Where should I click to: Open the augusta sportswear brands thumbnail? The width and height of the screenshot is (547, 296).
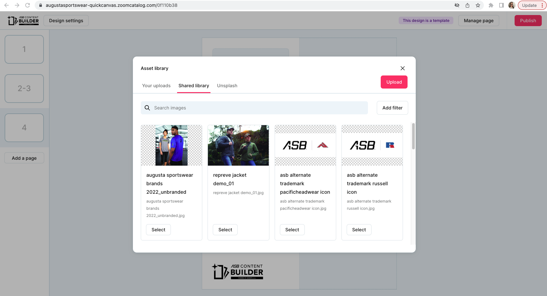click(172, 145)
